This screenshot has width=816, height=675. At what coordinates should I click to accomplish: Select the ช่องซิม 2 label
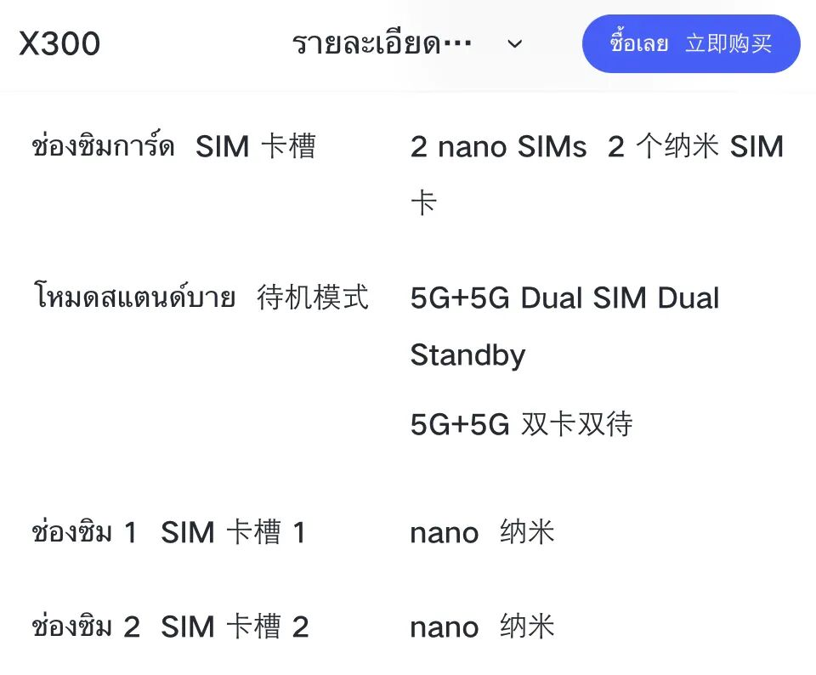tap(85, 627)
